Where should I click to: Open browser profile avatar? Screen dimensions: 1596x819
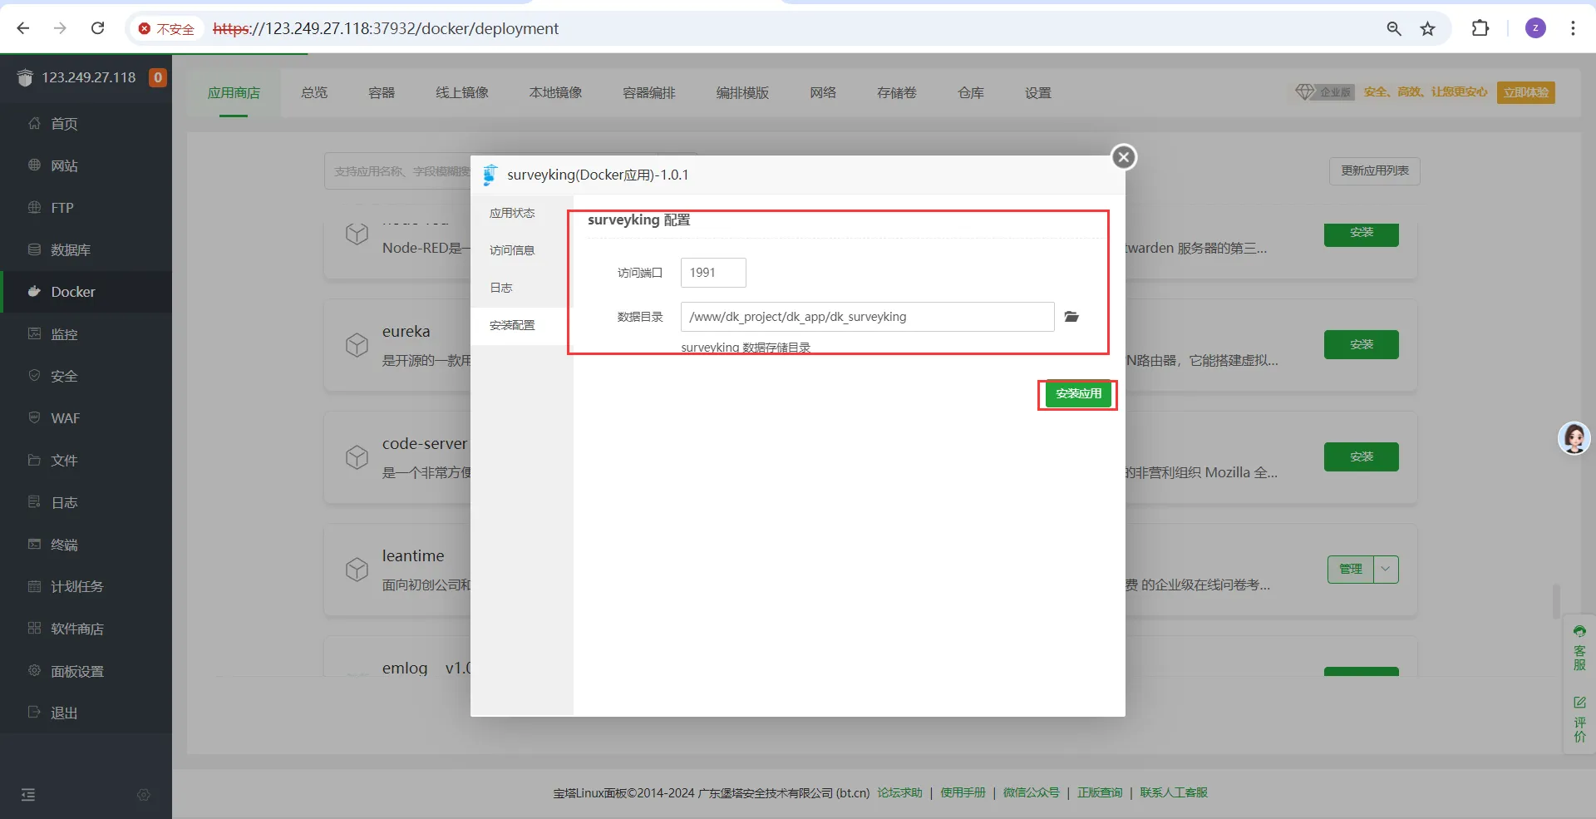[1535, 28]
